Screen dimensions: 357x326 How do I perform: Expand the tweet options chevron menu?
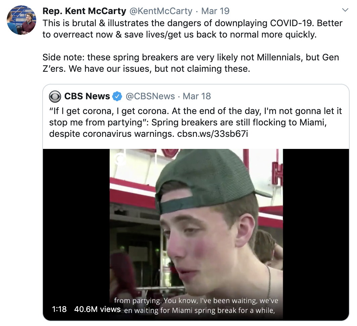pyautogui.click(x=345, y=10)
